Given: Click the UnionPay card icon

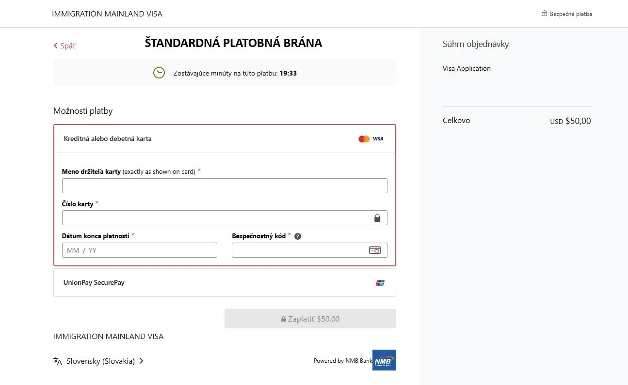Looking at the screenshot, I should (380, 282).
